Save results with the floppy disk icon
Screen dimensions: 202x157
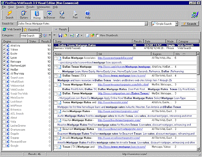coord(60,35)
